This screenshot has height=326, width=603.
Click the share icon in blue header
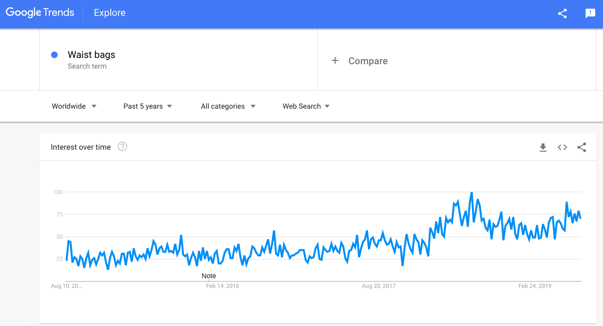point(562,14)
